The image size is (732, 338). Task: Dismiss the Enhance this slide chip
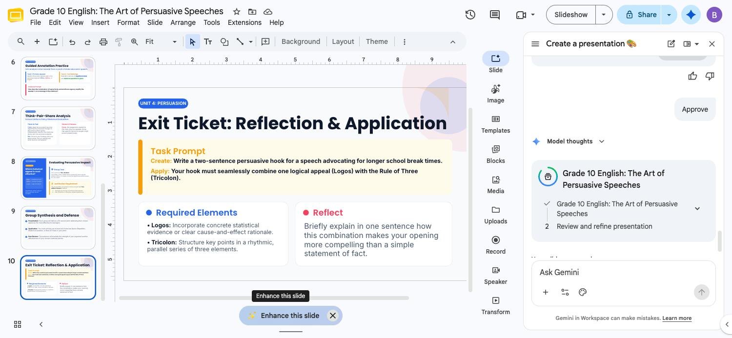[x=333, y=316]
